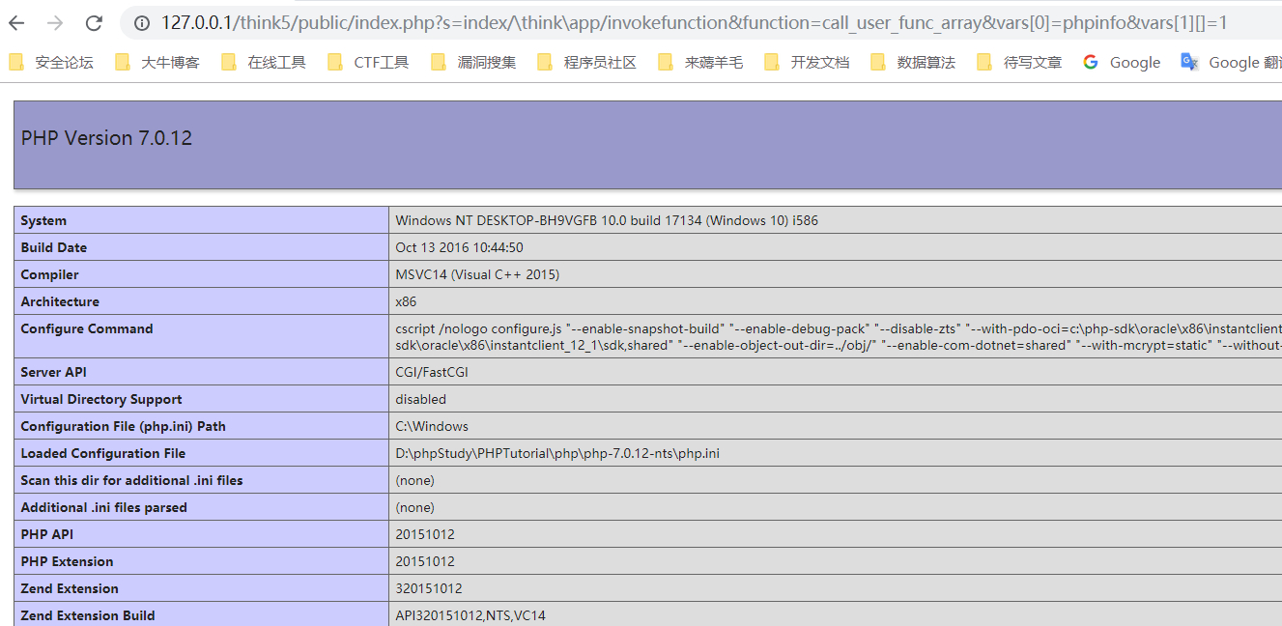The width and height of the screenshot is (1282, 626).
Task: Open the 大牛博客 bookmark folder
Action: (x=157, y=63)
